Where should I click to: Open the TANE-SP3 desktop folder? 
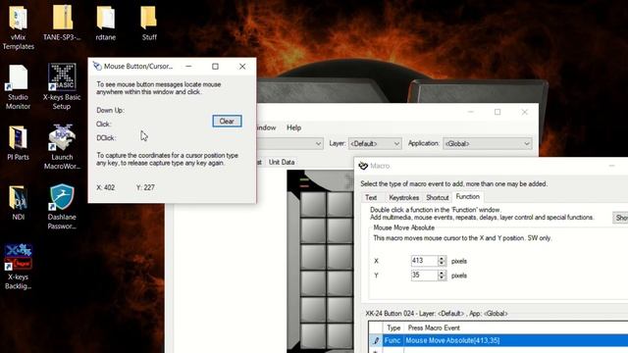pyautogui.click(x=62, y=23)
